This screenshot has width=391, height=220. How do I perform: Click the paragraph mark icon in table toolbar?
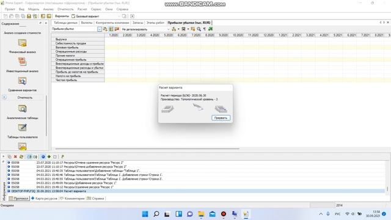coord(205,29)
